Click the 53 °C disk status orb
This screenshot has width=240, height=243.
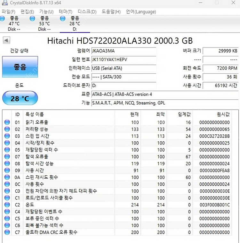click(32, 19)
